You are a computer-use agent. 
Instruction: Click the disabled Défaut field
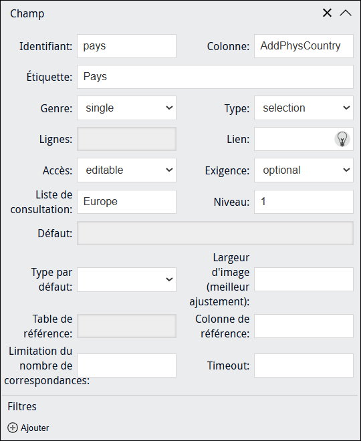coord(215,233)
